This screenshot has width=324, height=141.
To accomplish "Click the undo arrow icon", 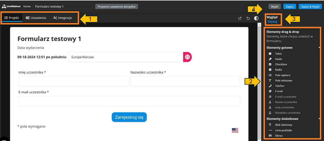I will 248,18.
